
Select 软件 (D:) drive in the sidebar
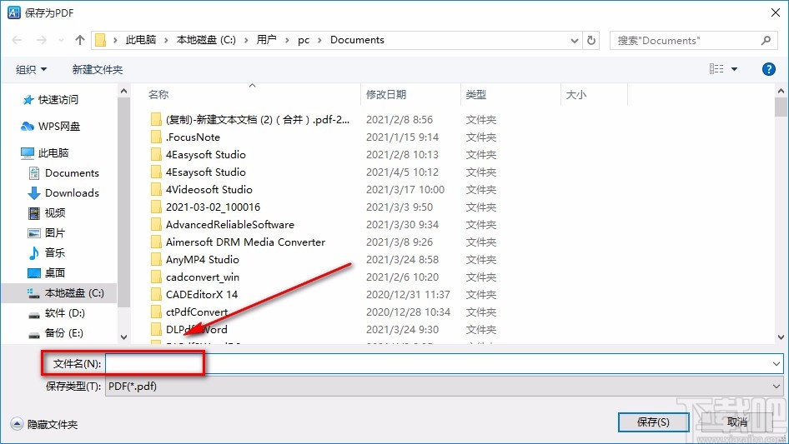tap(57, 312)
